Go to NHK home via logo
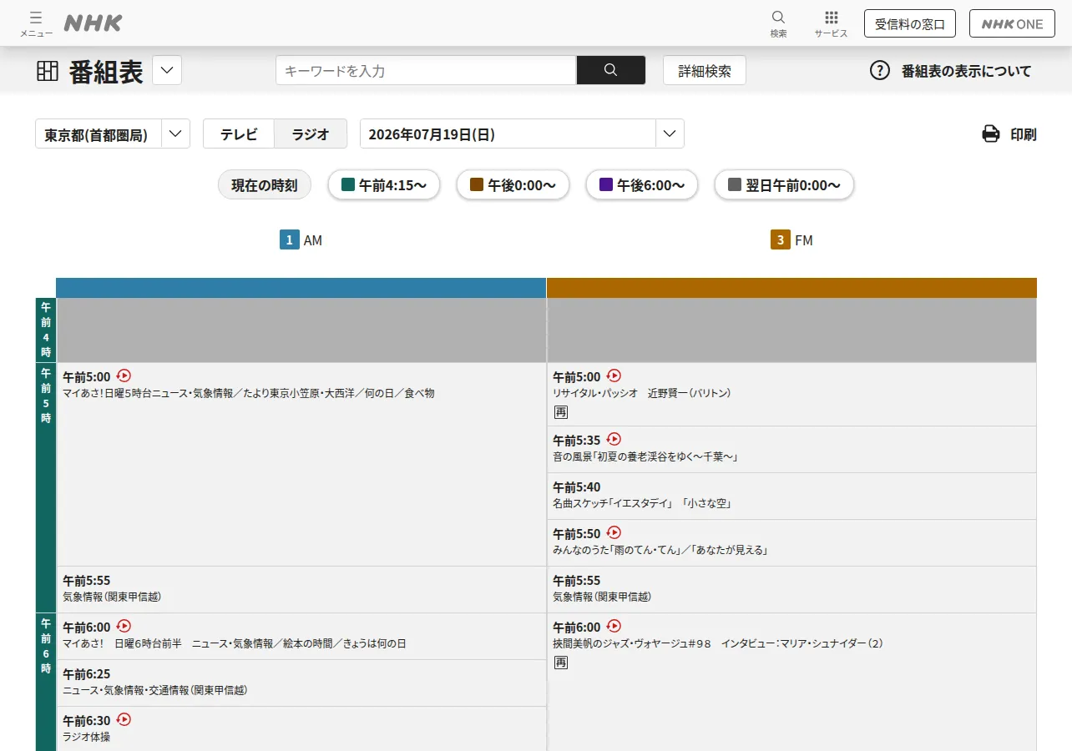The width and height of the screenshot is (1072, 751). 93,23
